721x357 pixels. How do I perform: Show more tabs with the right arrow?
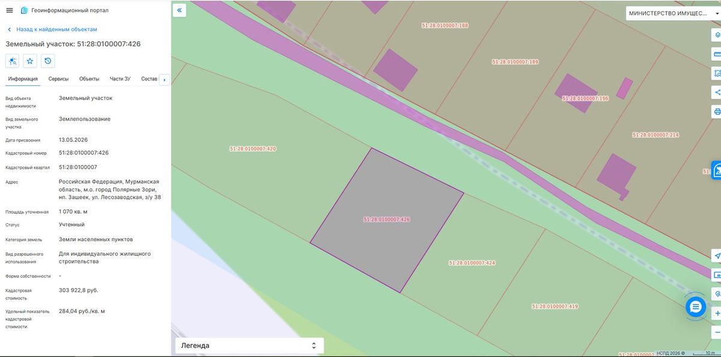coord(165,79)
